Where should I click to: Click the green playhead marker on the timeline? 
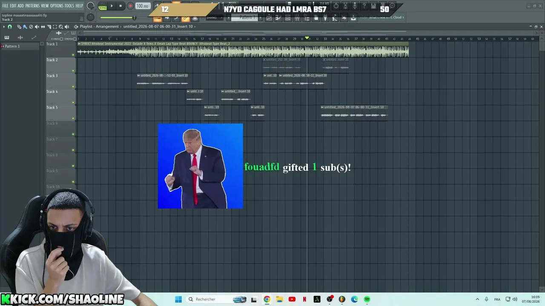tap(307, 38)
